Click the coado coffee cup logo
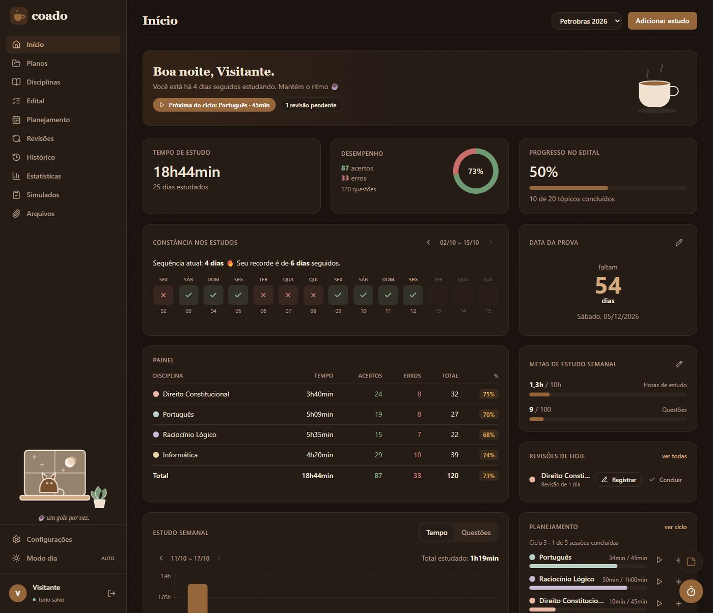The width and height of the screenshot is (713, 613). [19, 16]
